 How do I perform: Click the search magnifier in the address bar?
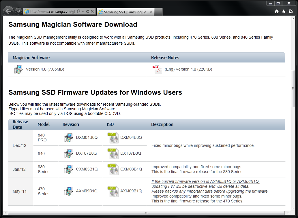[x=78, y=12]
